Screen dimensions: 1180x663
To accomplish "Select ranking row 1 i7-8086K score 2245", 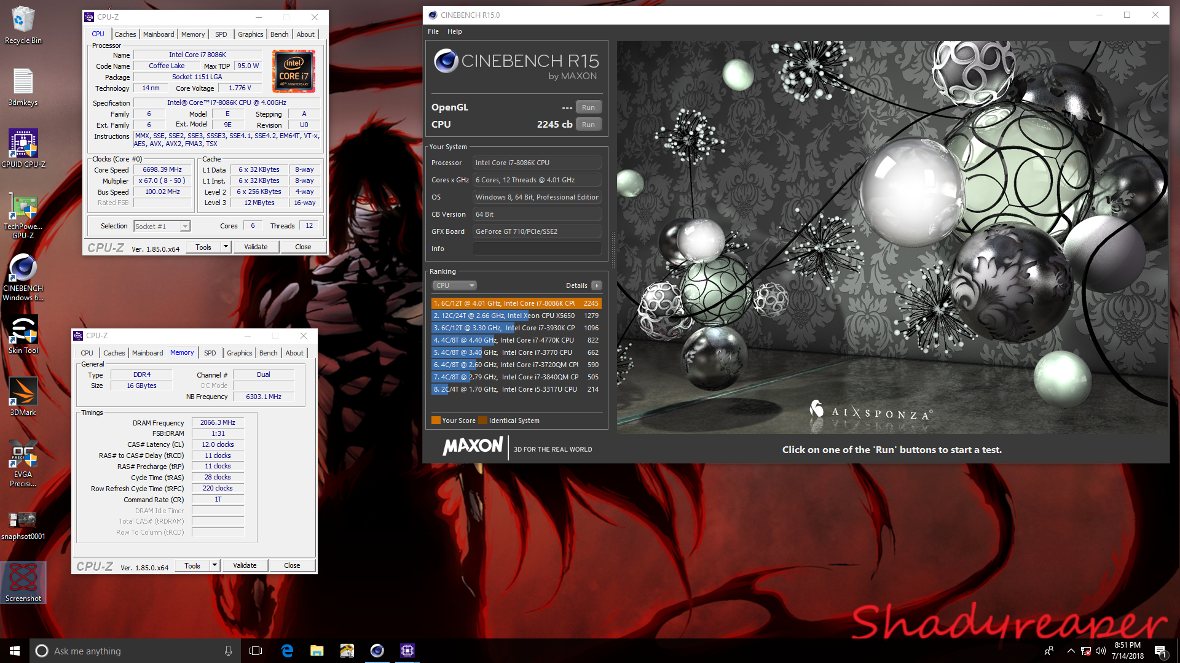I will (x=516, y=303).
